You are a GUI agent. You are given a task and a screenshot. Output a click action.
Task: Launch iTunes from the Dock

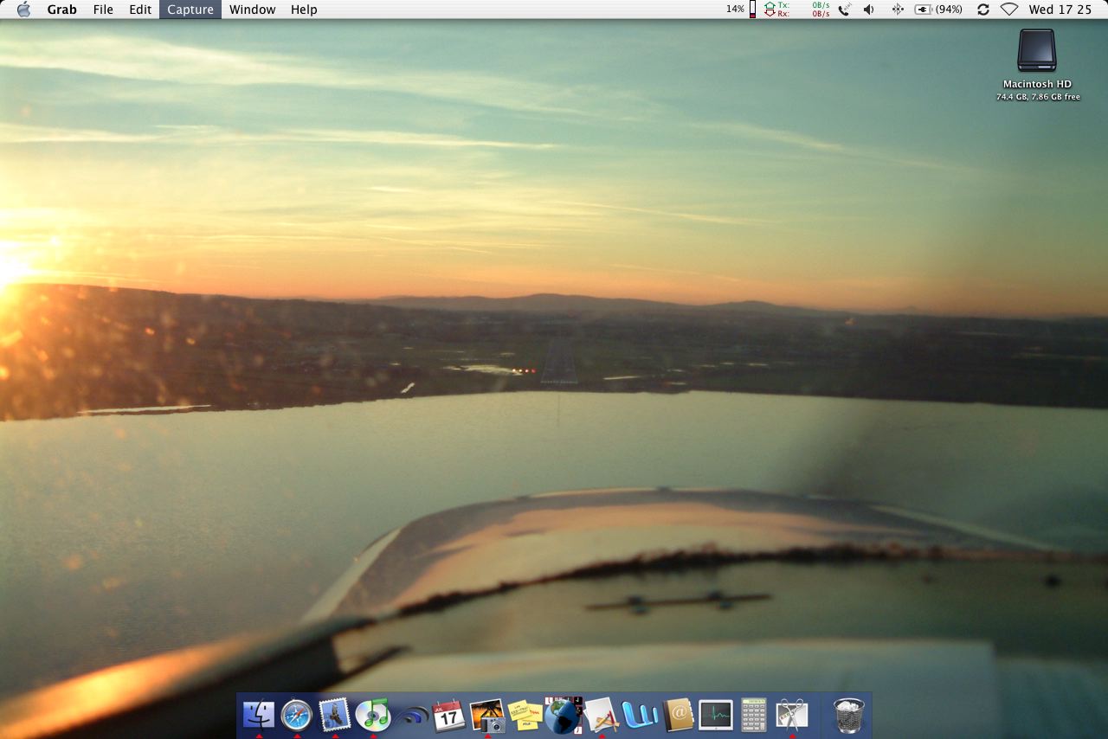(373, 715)
